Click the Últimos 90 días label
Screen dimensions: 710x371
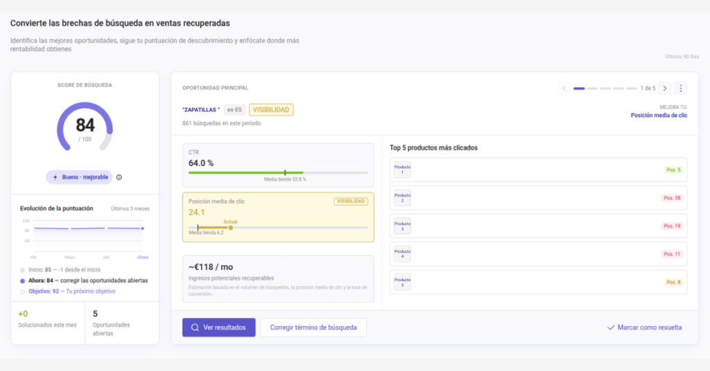click(682, 57)
